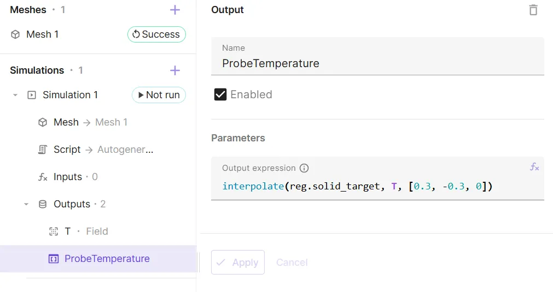Viewport: 553px width, 292px height.
Task: Select the ProbeTemperature output item
Action: coord(98,259)
